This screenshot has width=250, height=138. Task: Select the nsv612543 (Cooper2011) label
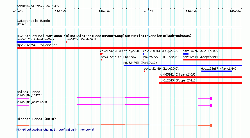pos(177,80)
